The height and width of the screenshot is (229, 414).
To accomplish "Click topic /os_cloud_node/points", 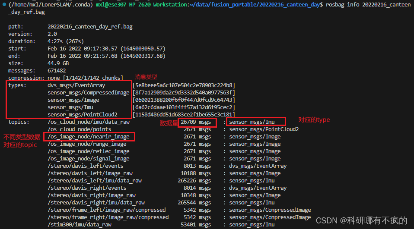I will [79, 129].
